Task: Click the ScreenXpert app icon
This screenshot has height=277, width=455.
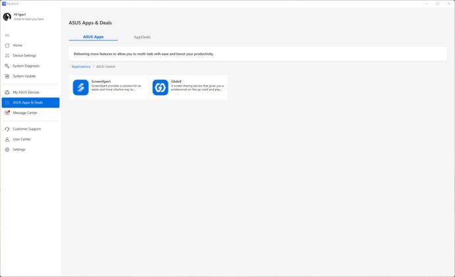Action: pyautogui.click(x=81, y=88)
